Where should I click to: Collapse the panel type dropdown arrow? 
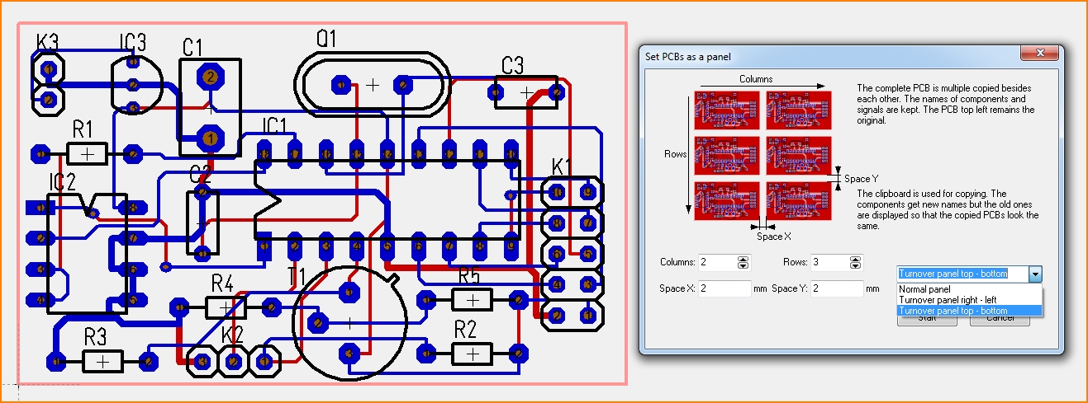point(1036,274)
